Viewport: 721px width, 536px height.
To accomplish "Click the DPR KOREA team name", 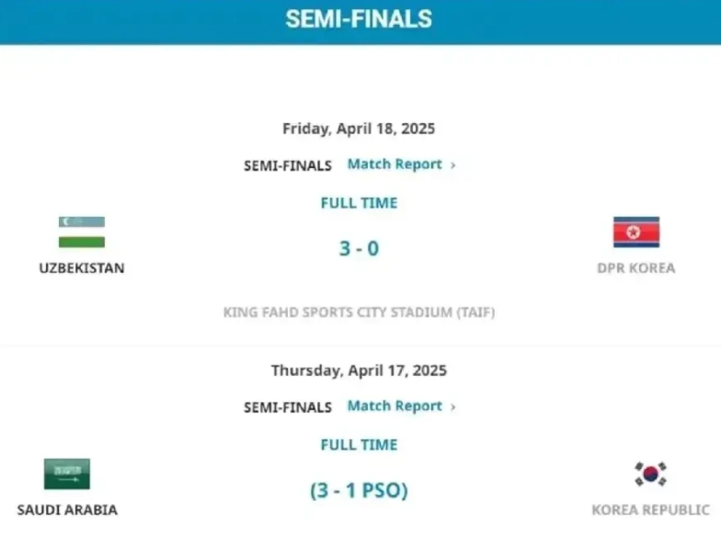I will [x=636, y=268].
